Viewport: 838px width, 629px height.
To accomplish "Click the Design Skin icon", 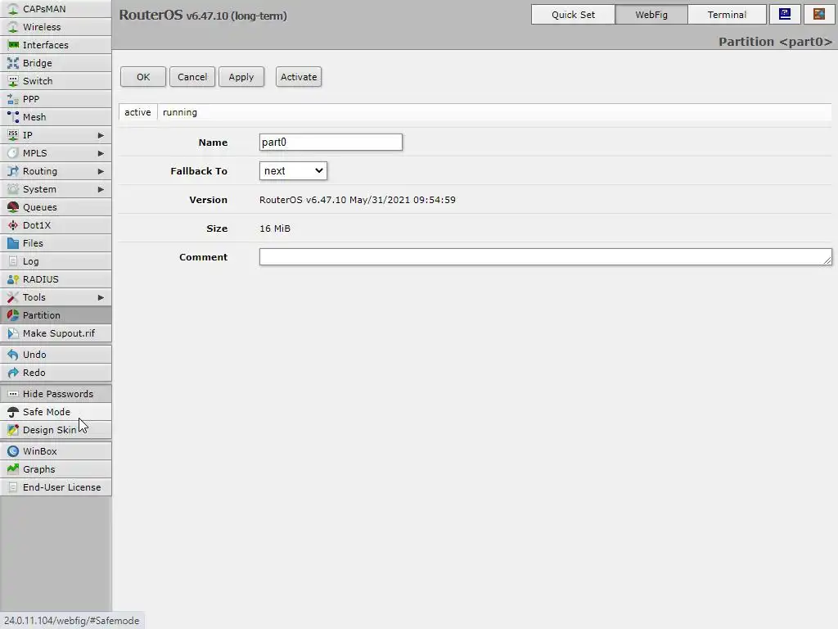I will (x=13, y=430).
